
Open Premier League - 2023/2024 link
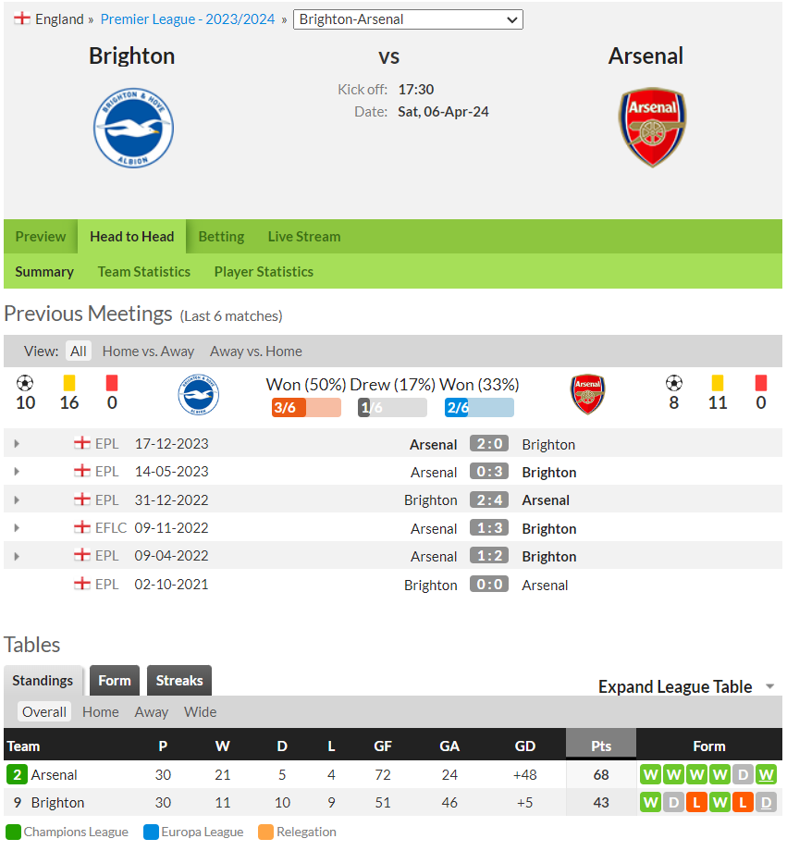coord(188,19)
